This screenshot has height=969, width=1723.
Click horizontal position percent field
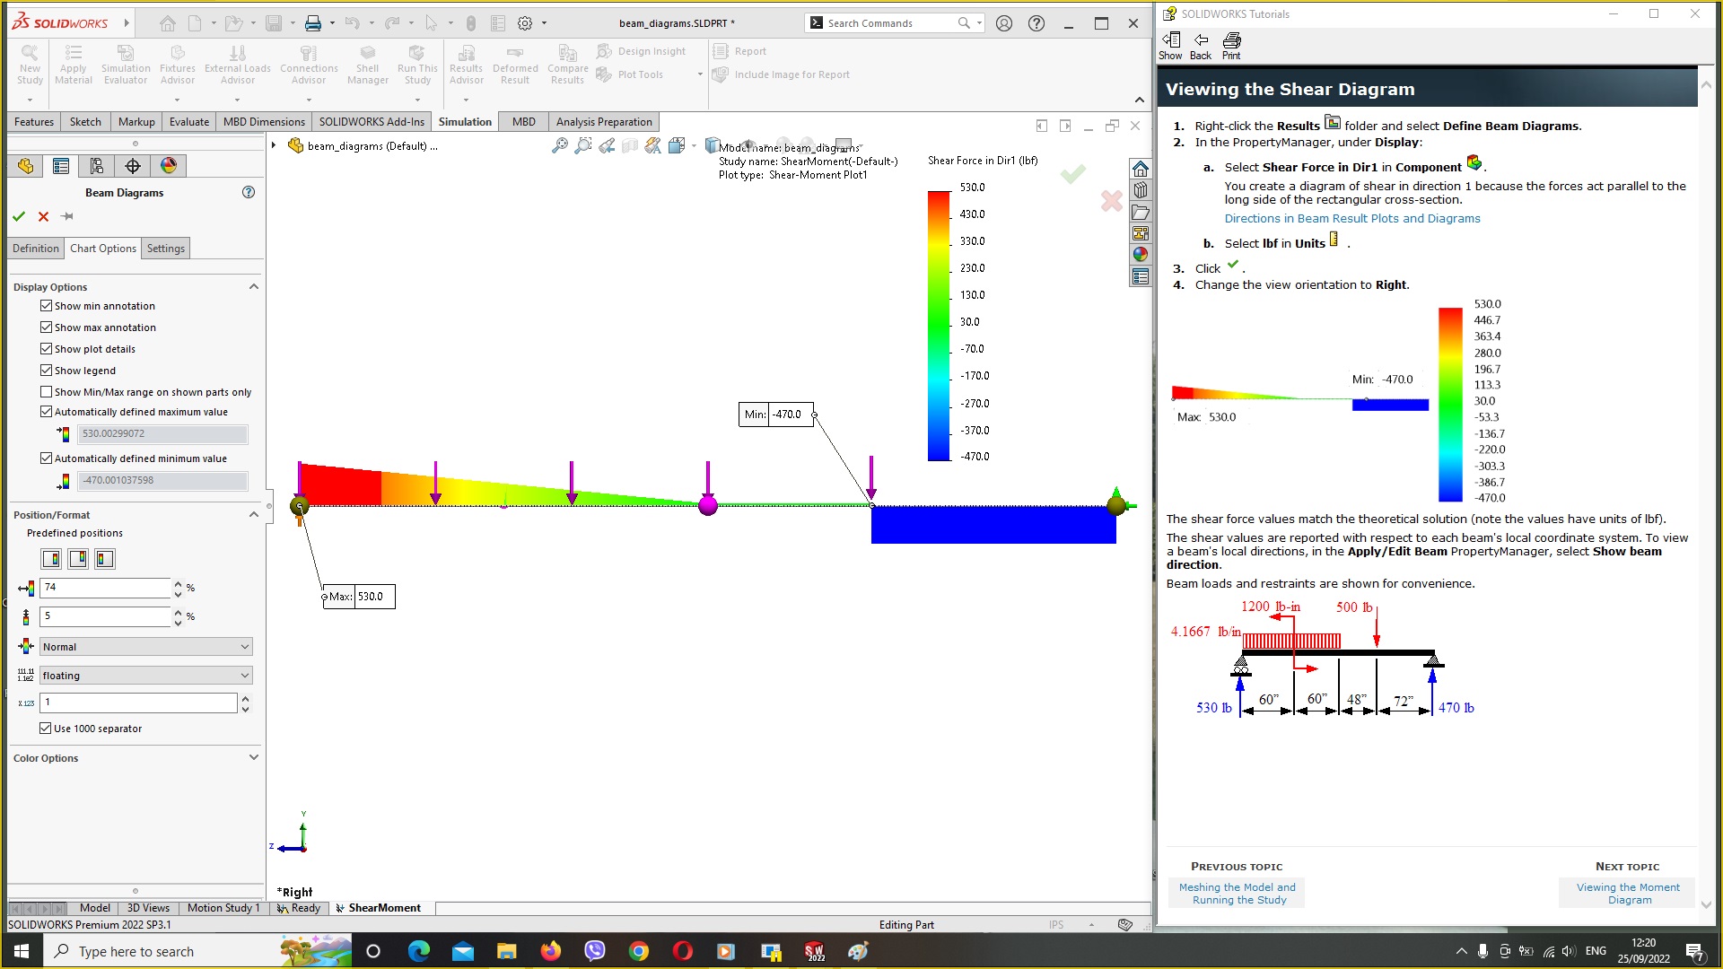(x=105, y=588)
